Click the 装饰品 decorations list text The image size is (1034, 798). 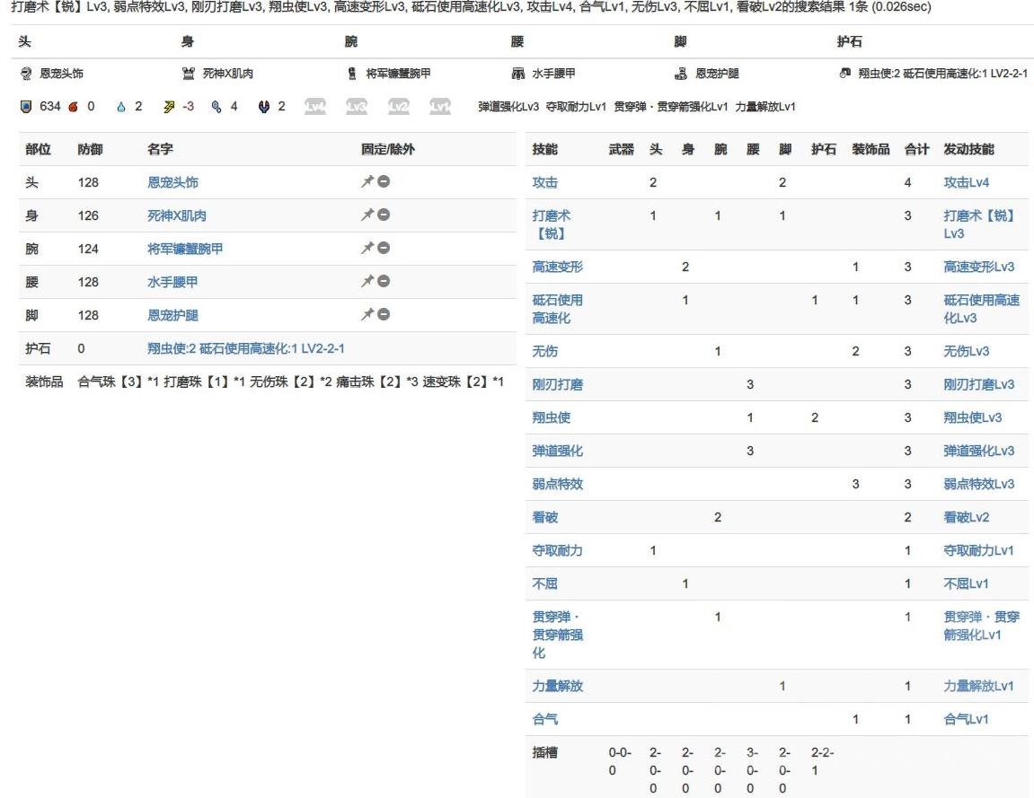pyautogui.click(x=290, y=381)
